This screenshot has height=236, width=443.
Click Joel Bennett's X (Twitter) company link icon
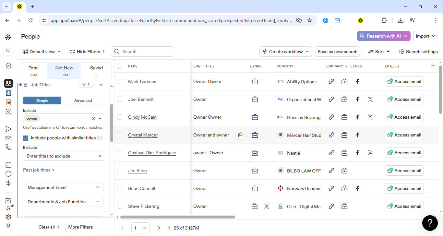point(370,99)
